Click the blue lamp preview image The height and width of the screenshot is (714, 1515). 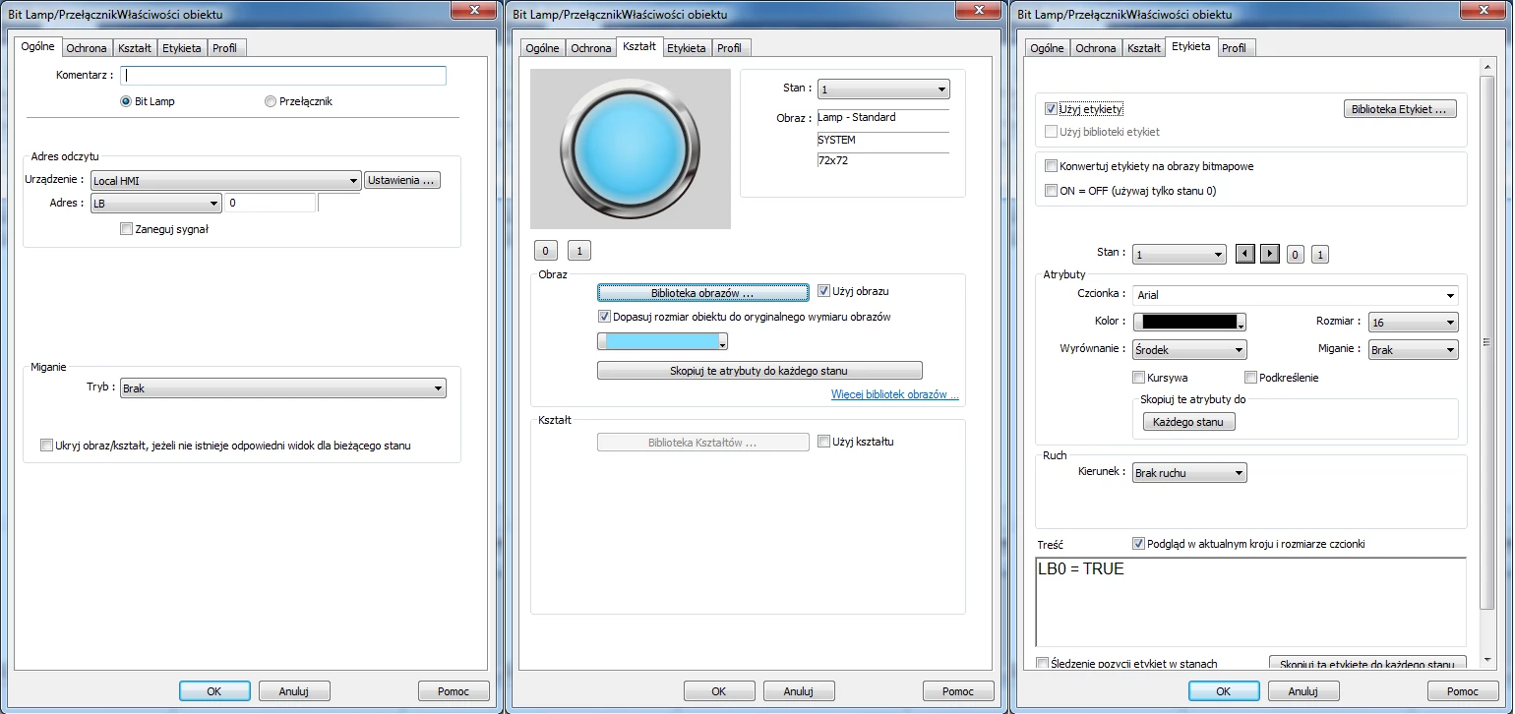630,149
